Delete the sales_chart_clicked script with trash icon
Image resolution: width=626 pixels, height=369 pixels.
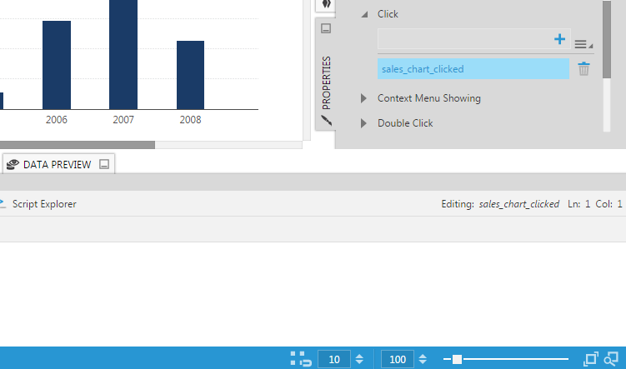[583, 69]
